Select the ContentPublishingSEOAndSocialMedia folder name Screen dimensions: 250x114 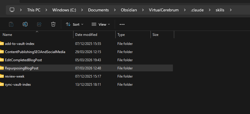pyautogui.click(x=35, y=52)
